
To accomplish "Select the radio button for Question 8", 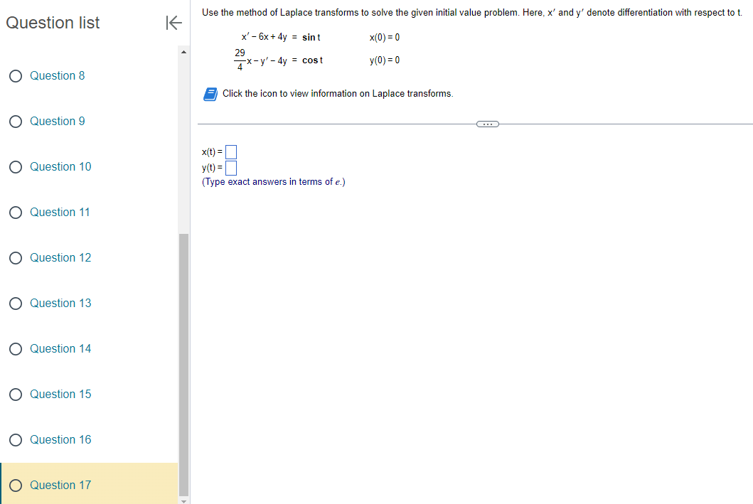I will [x=15, y=75].
